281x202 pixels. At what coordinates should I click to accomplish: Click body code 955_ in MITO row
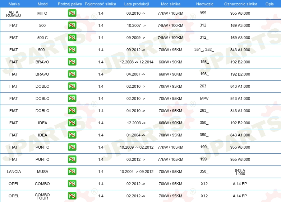coord(204,13)
